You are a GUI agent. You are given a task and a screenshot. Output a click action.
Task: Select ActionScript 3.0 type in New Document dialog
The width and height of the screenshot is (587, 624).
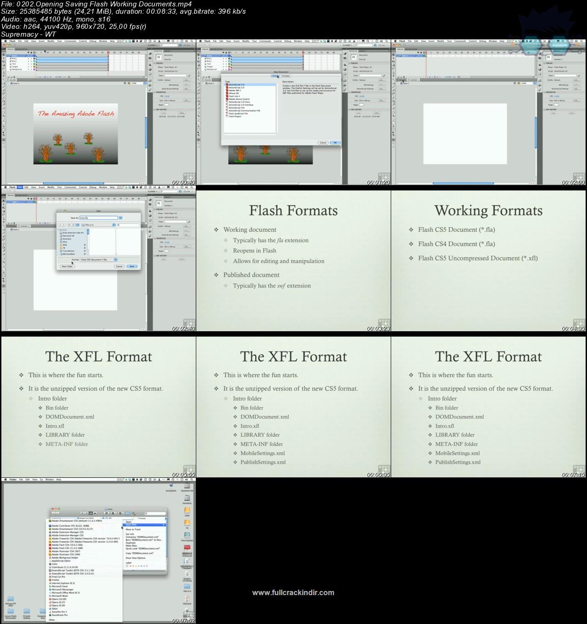249,84
